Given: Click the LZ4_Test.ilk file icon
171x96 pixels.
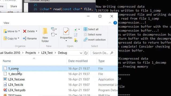Looking at the screenshot, I should [5, 85].
